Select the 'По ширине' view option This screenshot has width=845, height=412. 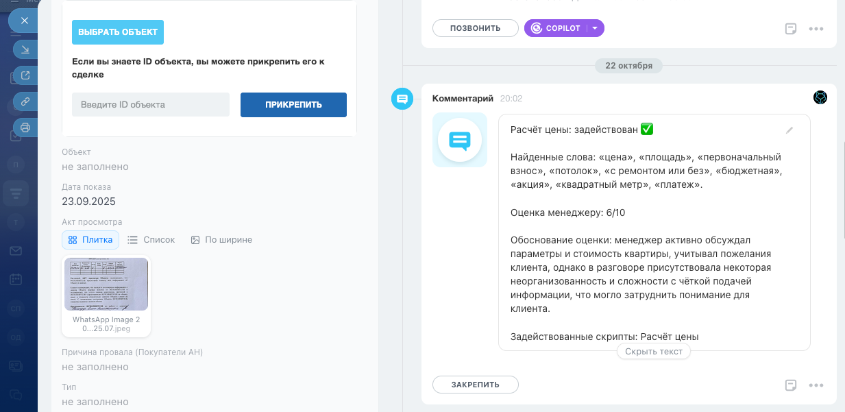pos(221,240)
